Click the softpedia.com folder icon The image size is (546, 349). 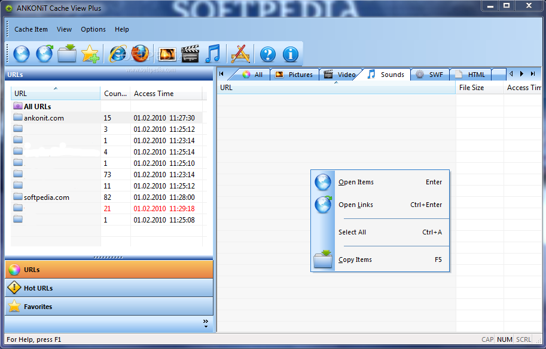click(18, 196)
